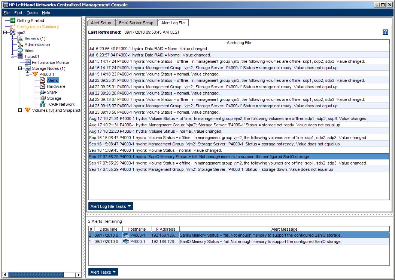Click the Alerts node icon
Image resolution: width=395 pixels, height=280 pixels.
[x=43, y=80]
